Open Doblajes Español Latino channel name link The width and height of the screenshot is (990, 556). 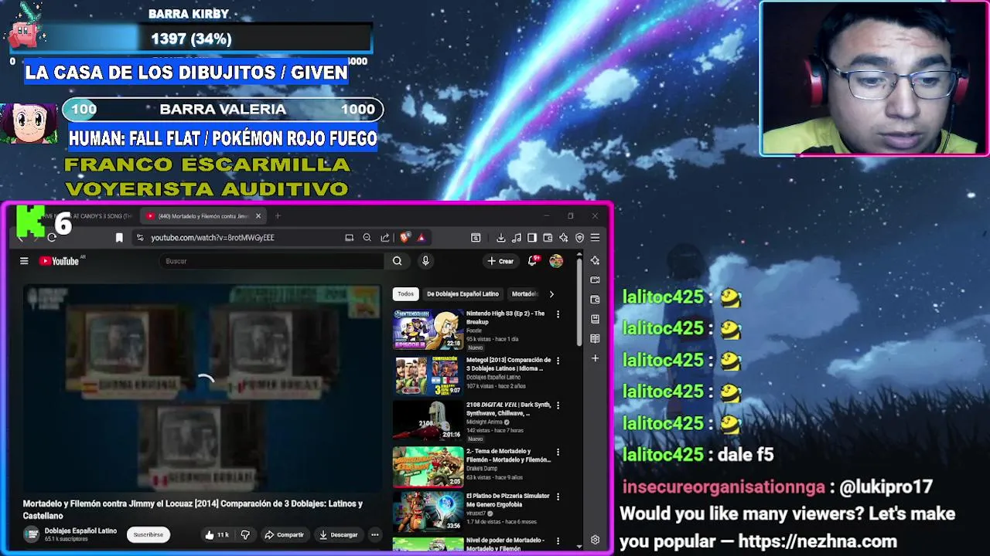80,531
